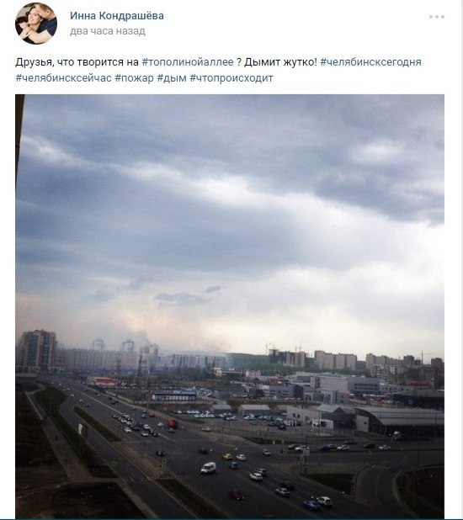Open hashtag #челябинсксейчас
463x520 pixels.
63,78
